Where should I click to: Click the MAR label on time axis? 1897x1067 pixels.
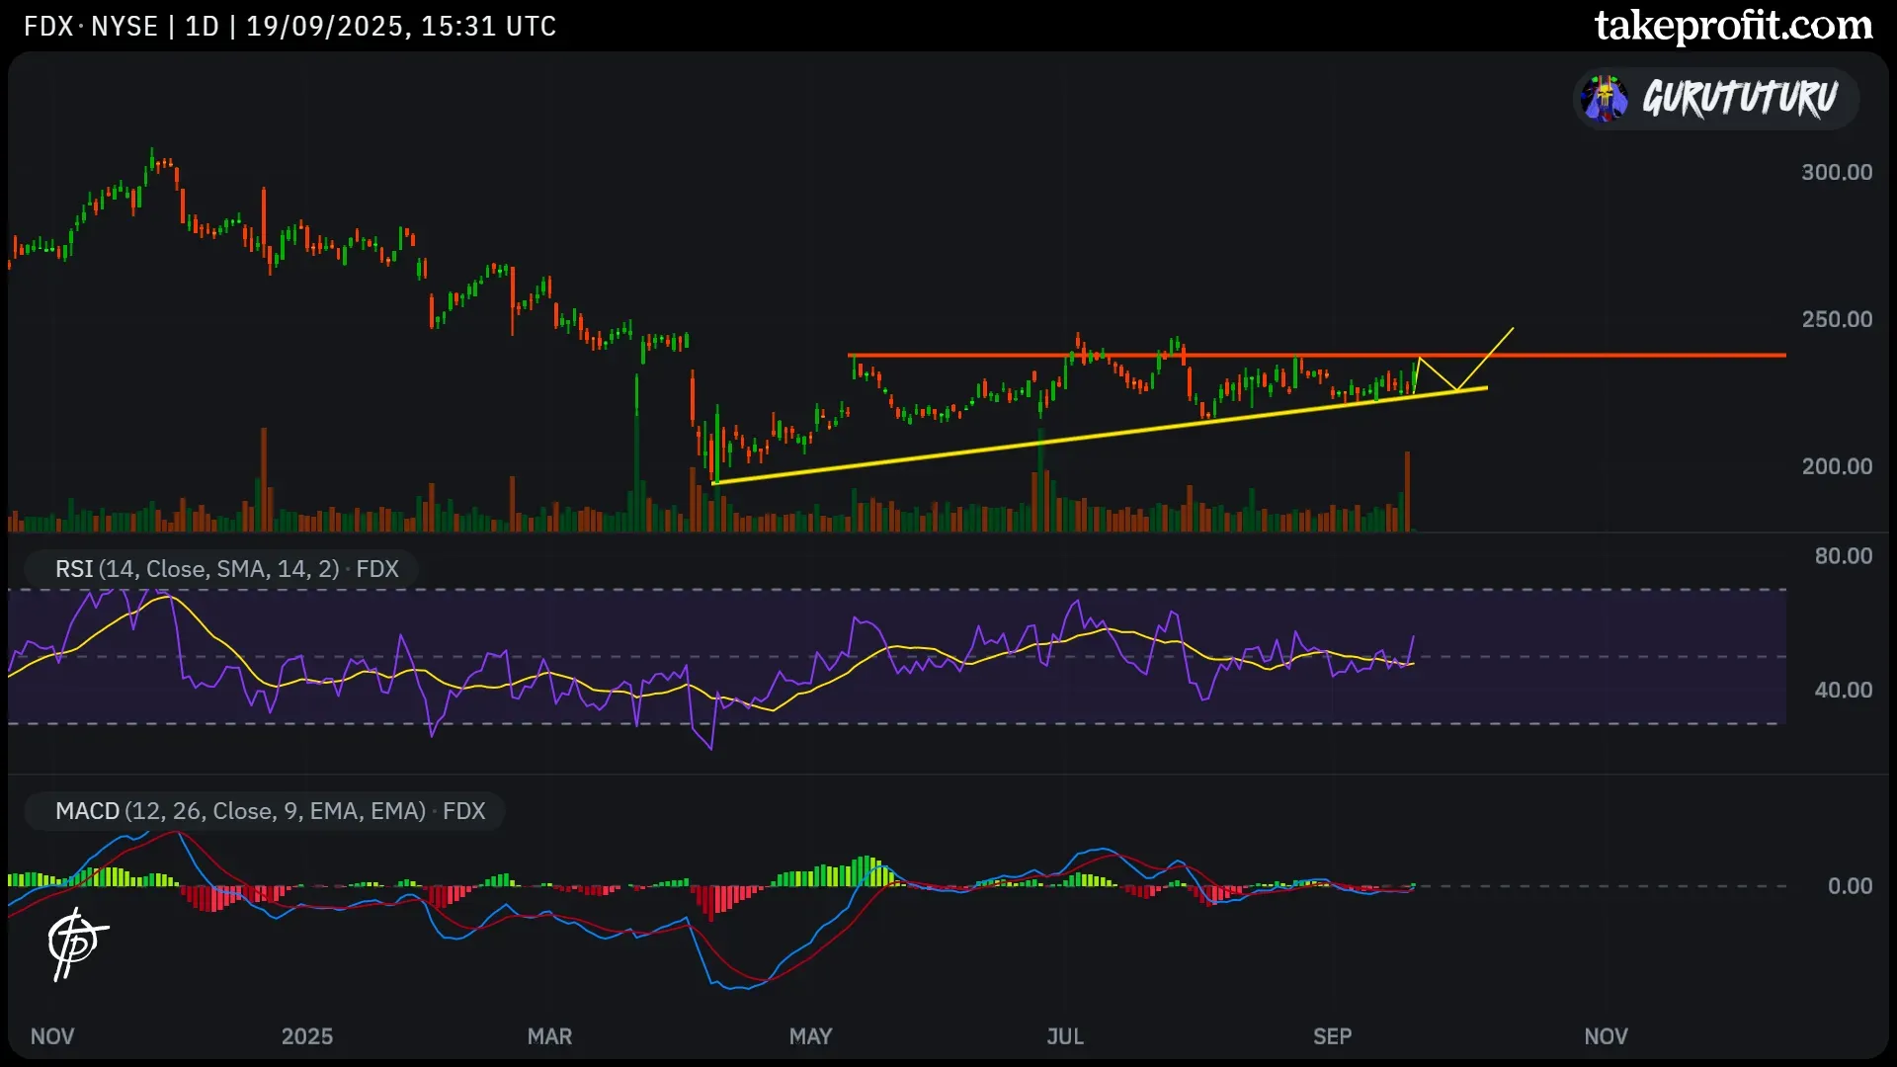pyautogui.click(x=549, y=1036)
